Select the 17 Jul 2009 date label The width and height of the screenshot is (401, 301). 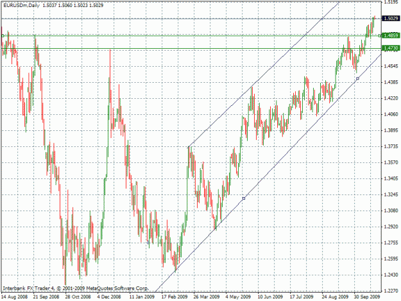coord(302,297)
